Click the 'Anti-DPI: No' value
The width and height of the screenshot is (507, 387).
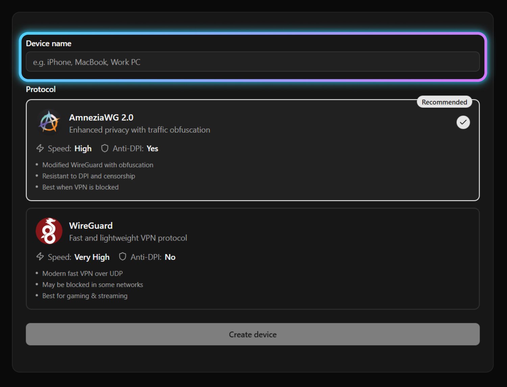170,257
